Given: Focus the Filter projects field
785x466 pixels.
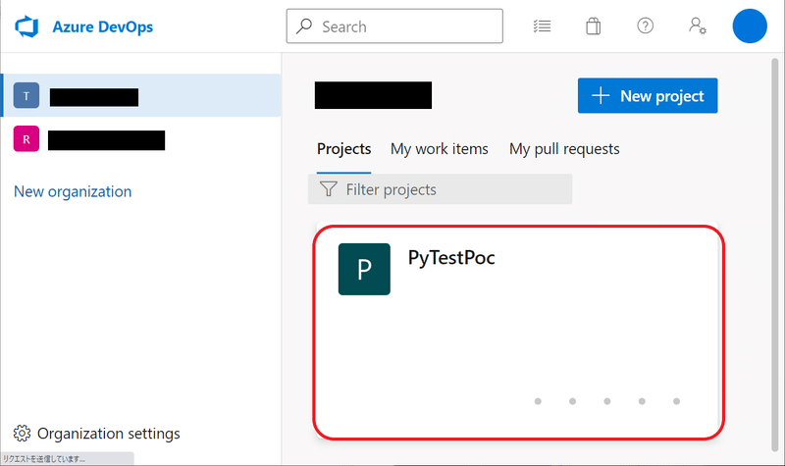Looking at the screenshot, I should (x=440, y=189).
